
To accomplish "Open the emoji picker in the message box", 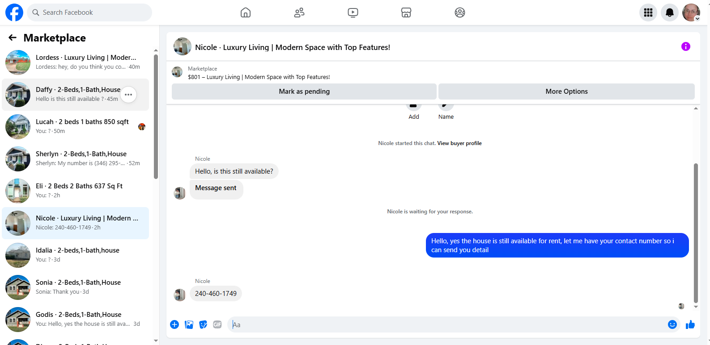I will [x=672, y=324].
